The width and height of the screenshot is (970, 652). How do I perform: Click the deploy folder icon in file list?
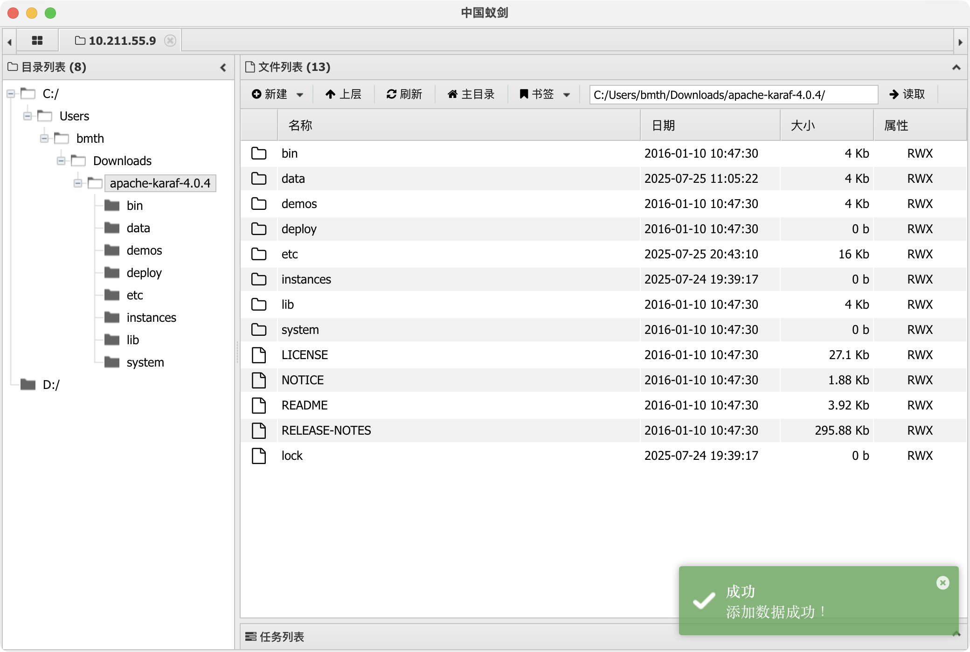259,229
